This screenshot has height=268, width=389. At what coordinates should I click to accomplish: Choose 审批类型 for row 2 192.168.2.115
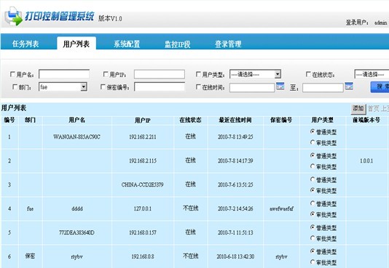click(x=313, y=166)
